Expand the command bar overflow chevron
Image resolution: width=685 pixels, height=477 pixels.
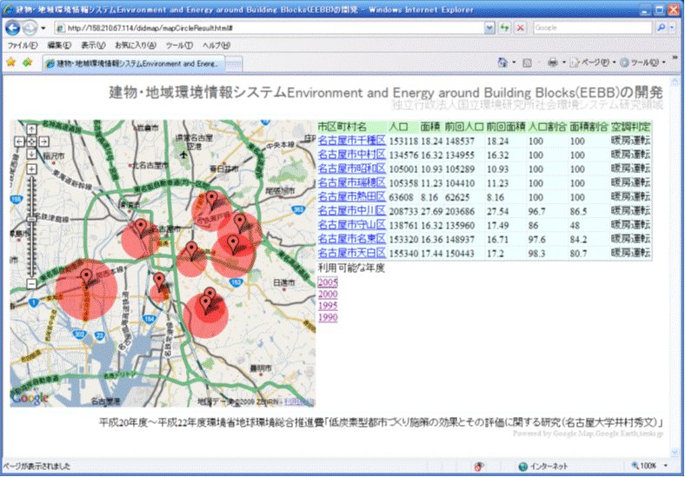(675, 57)
